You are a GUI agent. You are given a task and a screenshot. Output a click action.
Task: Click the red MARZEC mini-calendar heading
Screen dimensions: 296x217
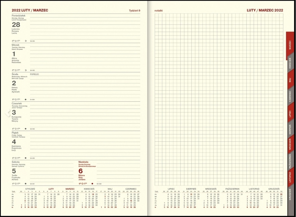[70, 189]
